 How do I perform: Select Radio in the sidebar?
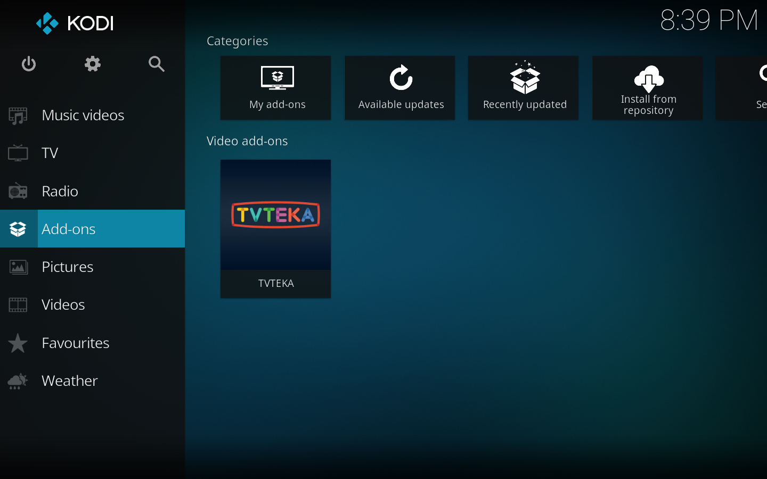[60, 191]
